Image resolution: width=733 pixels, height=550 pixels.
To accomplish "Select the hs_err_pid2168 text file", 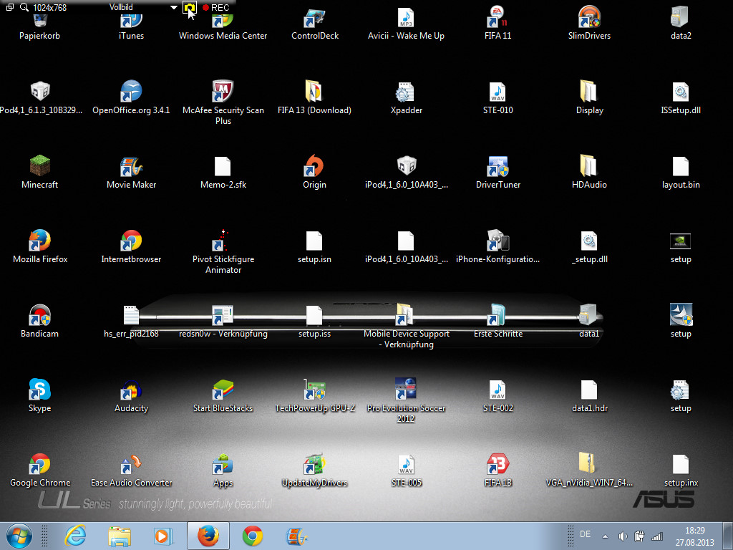I will [132, 321].
